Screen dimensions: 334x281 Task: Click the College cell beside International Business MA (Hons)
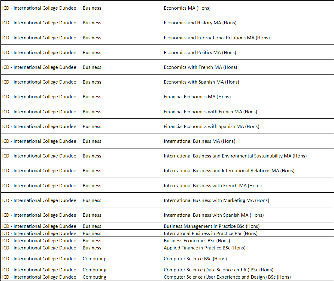41,141
